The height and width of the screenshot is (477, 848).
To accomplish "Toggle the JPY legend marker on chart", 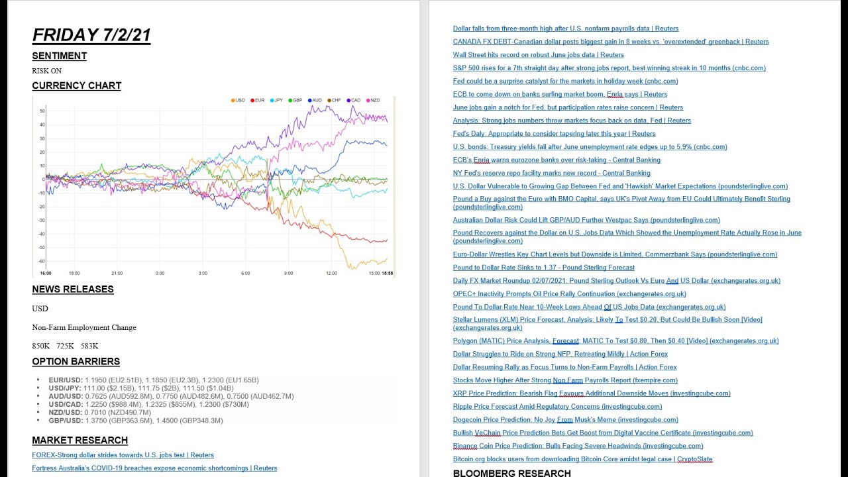I will point(277,100).
